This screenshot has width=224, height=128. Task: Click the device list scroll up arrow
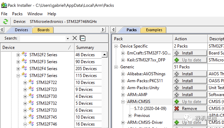[x=105, y=54]
